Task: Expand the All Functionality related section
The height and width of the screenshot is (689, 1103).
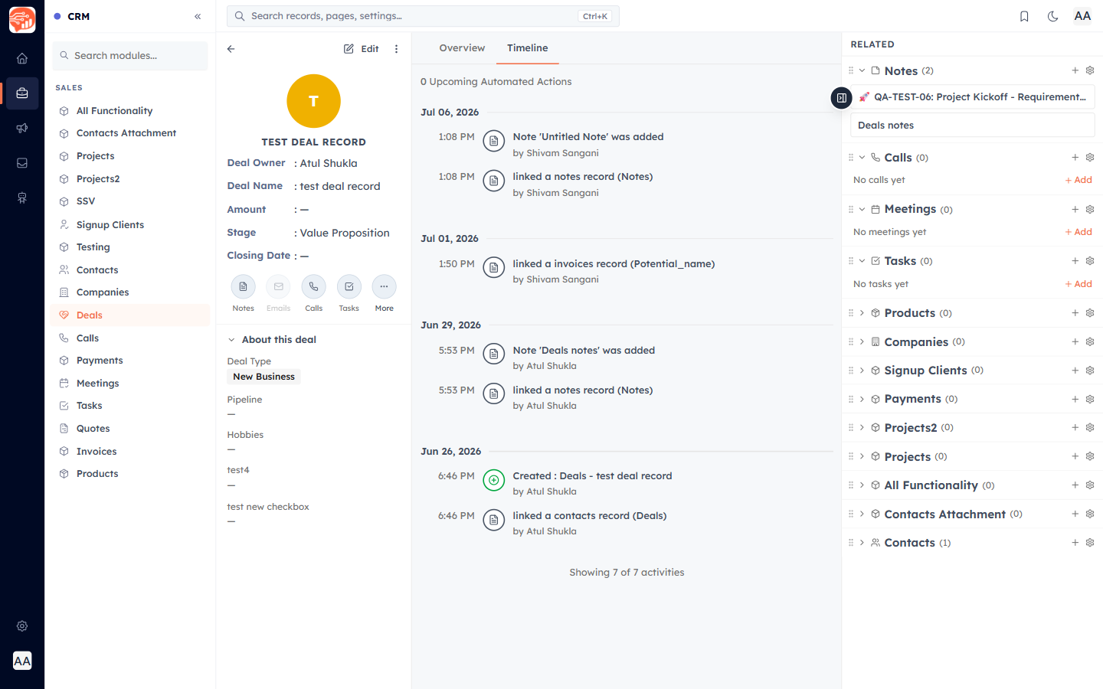Action: point(862,485)
